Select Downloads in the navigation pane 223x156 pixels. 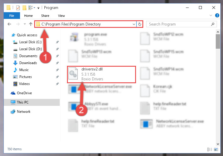click(x=28, y=63)
